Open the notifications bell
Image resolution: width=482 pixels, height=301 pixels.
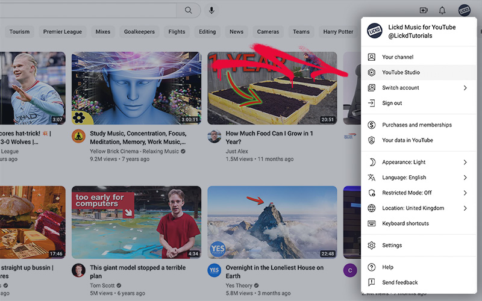(442, 10)
